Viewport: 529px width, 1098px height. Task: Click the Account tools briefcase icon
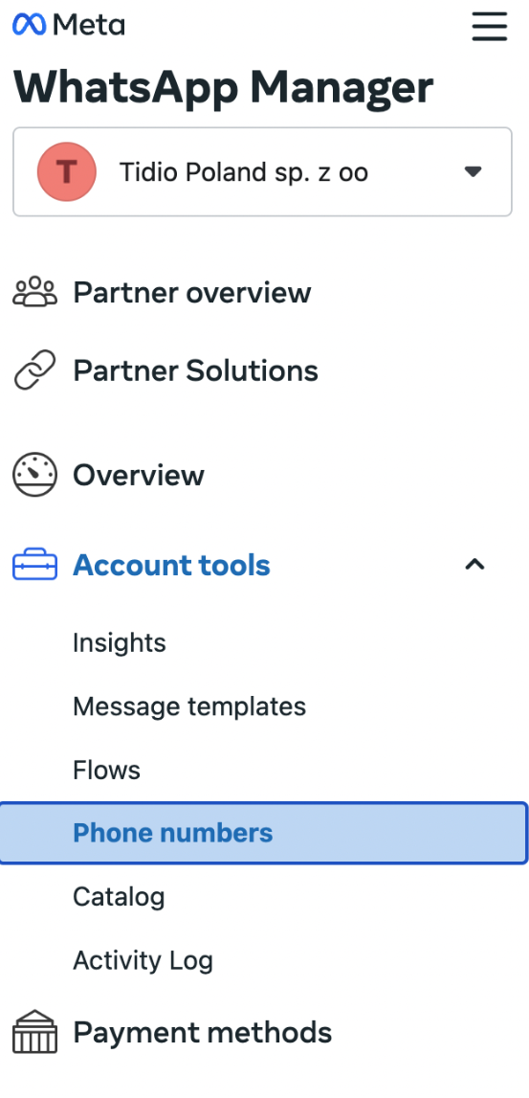(x=35, y=565)
